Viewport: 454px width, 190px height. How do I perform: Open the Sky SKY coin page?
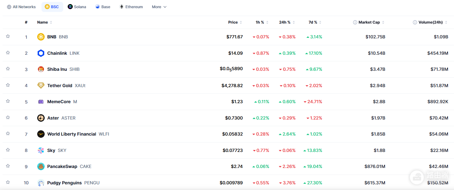point(52,150)
